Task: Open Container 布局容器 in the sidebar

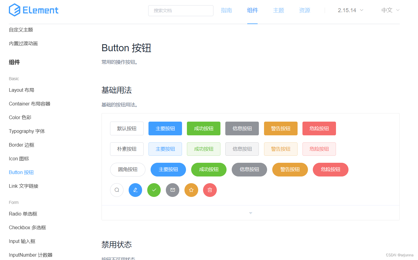Action: [30, 104]
